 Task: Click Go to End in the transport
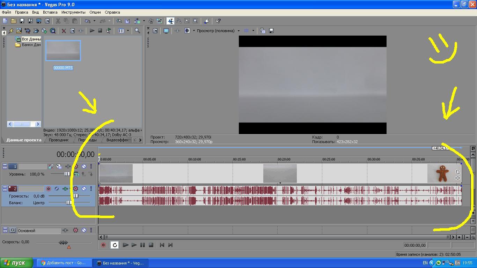click(x=170, y=245)
